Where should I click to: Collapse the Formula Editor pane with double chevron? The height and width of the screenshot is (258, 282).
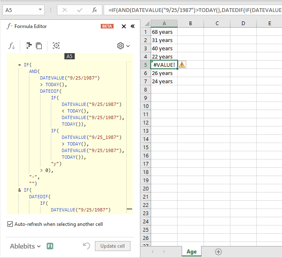click(x=133, y=26)
